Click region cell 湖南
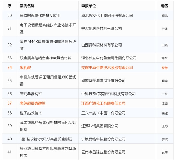 (x=164, y=81)
